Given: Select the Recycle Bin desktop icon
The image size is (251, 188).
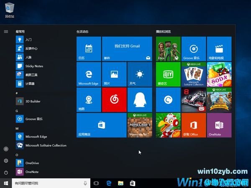Looking at the screenshot, I should click(10, 10).
